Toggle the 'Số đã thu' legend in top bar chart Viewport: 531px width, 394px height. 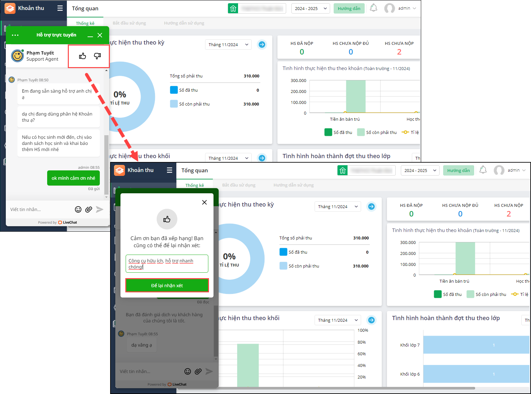[338, 132]
